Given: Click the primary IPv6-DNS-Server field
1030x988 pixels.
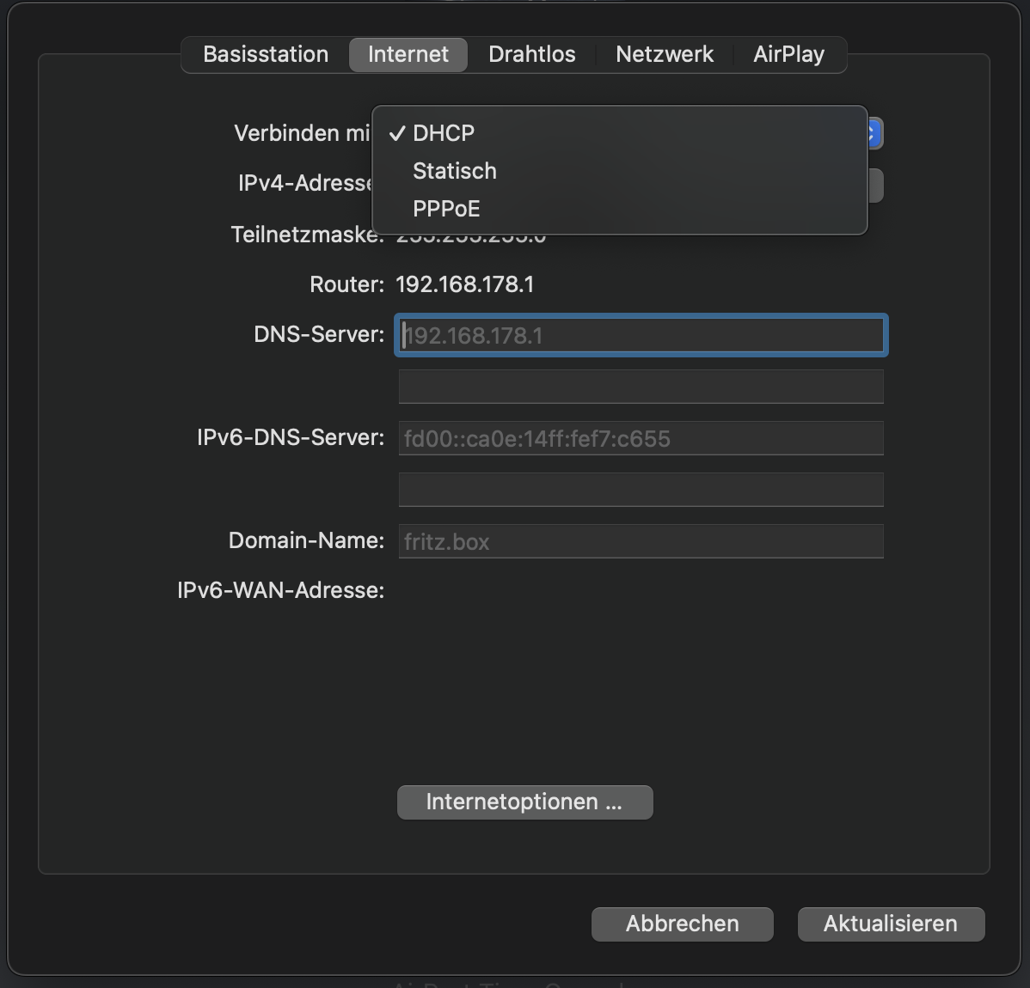Looking at the screenshot, I should (641, 438).
